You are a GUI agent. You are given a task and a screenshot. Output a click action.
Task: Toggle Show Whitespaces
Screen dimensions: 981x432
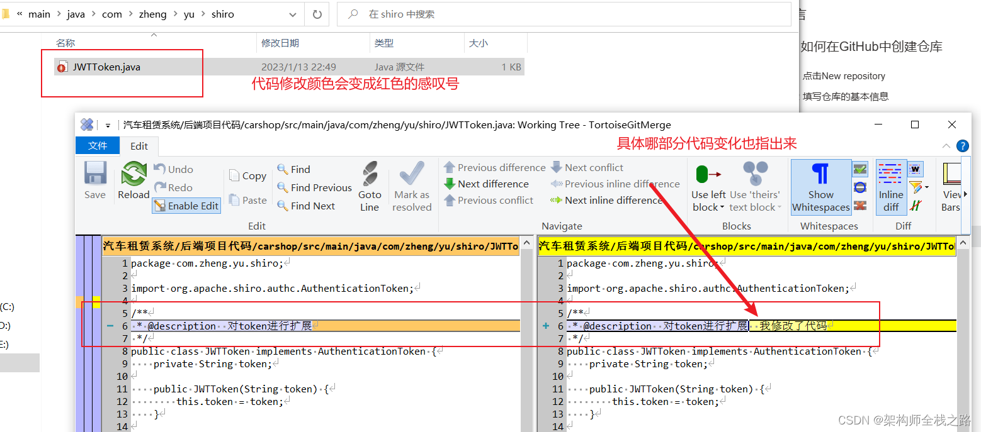821,187
